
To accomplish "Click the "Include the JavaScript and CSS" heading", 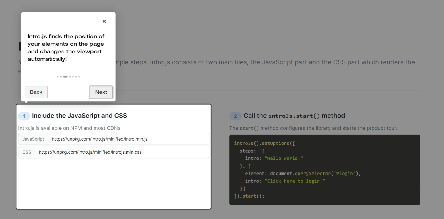I will pos(79,116).
